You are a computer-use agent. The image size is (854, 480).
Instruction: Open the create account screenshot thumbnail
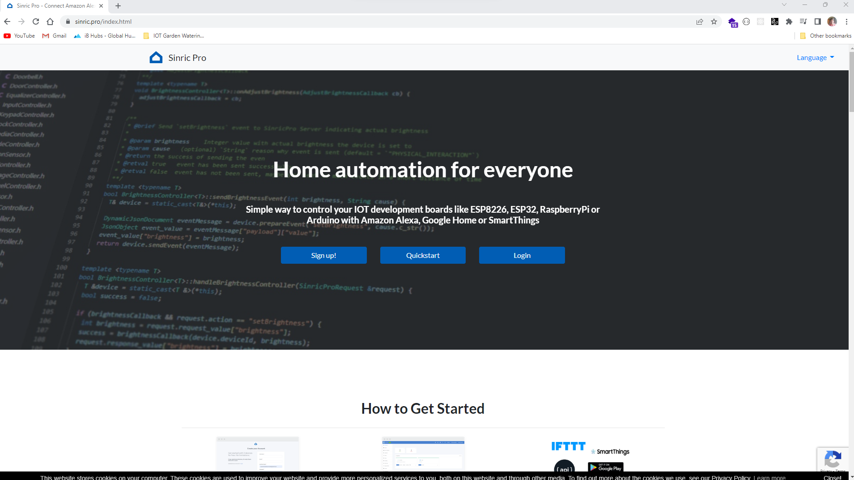coord(257,454)
